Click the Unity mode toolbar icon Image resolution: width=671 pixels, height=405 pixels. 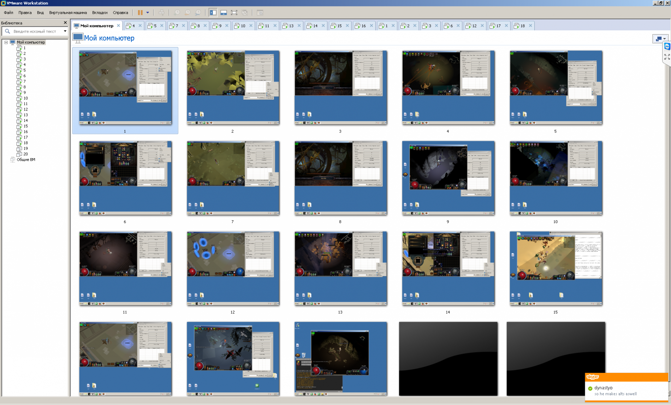point(245,12)
